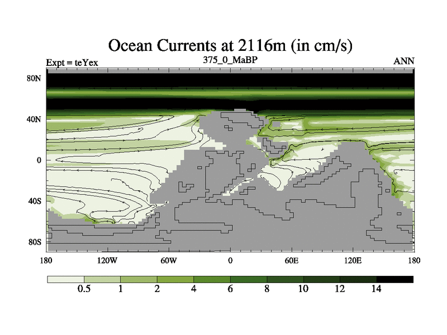This screenshot has width=447, height=335.
Task: Click the plot title "Ocean Currents at 2116m"
Action: 230,45
